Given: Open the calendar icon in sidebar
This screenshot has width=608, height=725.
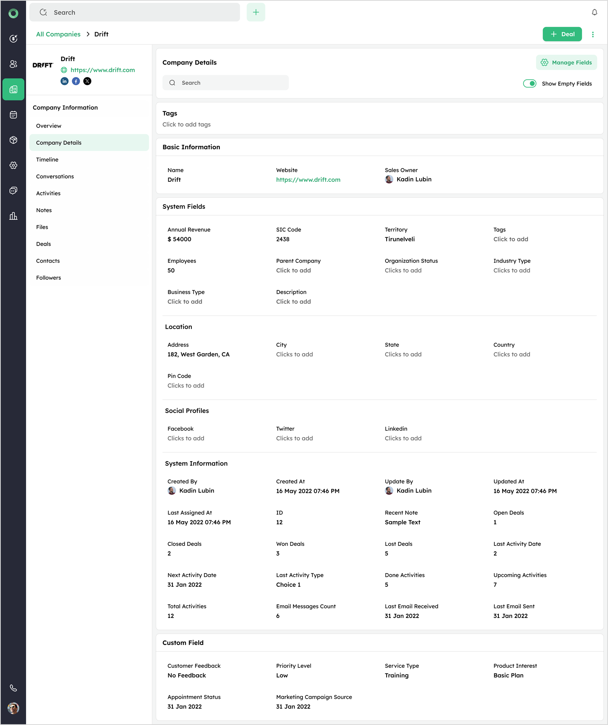Looking at the screenshot, I should (x=13, y=115).
